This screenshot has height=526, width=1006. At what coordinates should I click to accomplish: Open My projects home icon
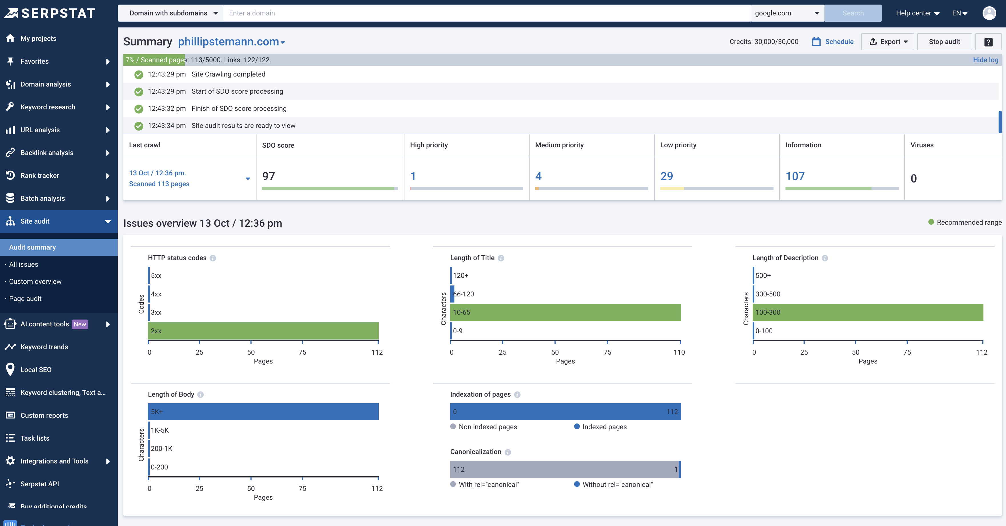pos(10,38)
